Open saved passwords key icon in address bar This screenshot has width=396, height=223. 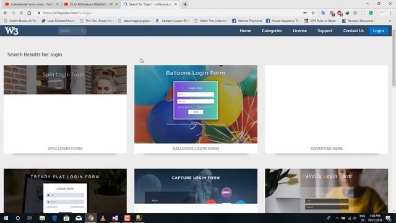tap(305, 13)
